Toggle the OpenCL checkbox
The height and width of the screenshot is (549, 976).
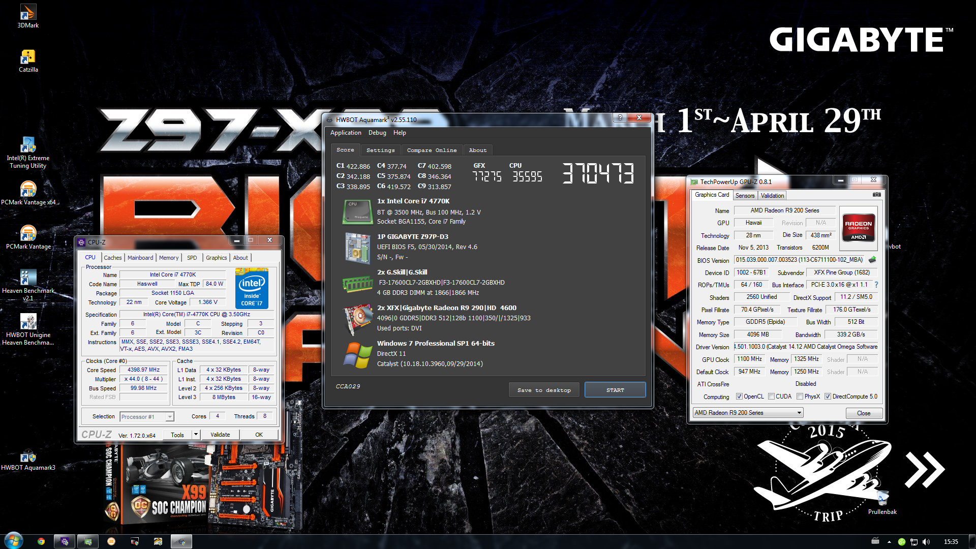(x=740, y=396)
